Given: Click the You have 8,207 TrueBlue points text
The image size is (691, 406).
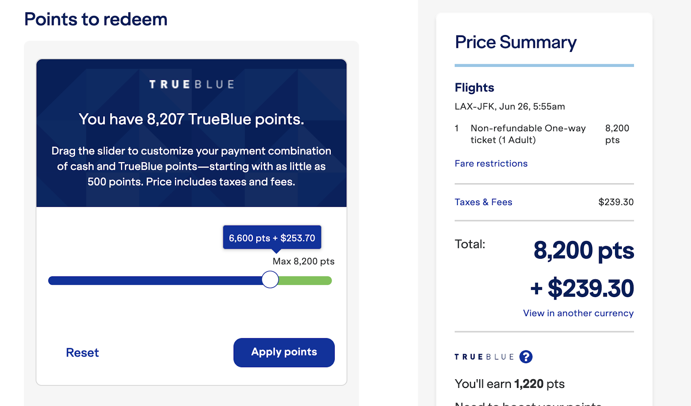Looking at the screenshot, I should click(x=191, y=119).
